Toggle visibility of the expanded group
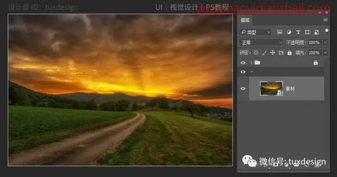 243,72
